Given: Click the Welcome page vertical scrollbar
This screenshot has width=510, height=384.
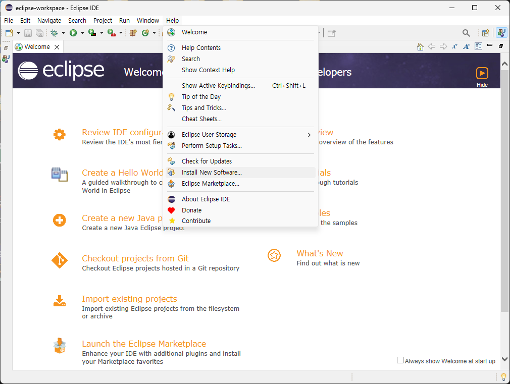Looking at the screenshot, I should [504, 190].
